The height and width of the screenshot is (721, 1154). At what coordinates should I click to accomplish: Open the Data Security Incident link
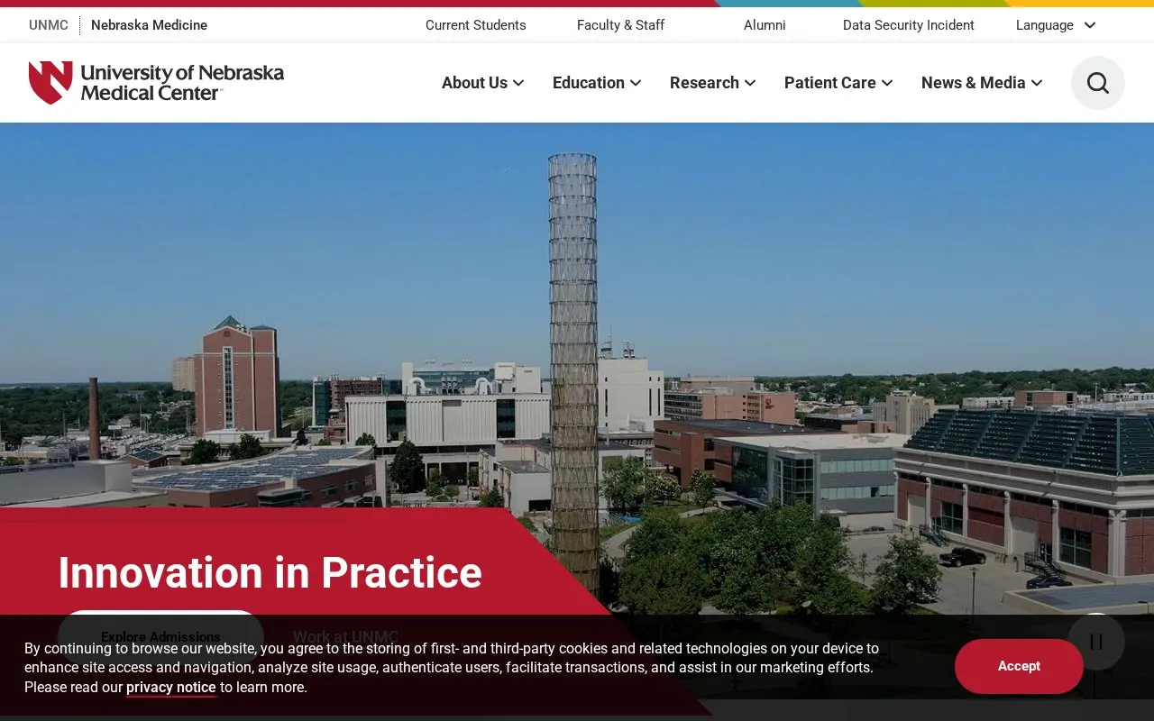[909, 25]
